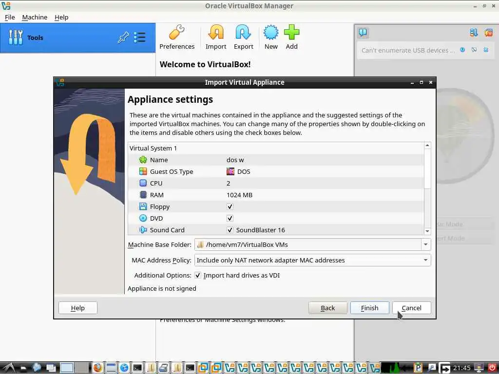Select the name value "dos w"
This screenshot has width=499, height=374.
[235, 160]
